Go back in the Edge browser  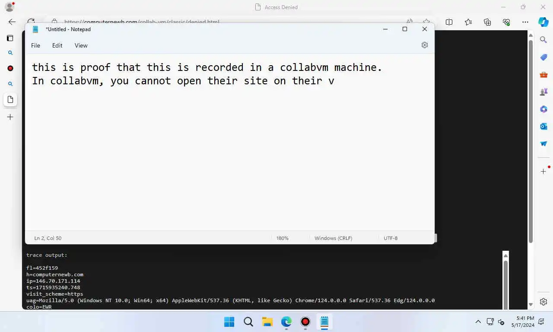(12, 22)
